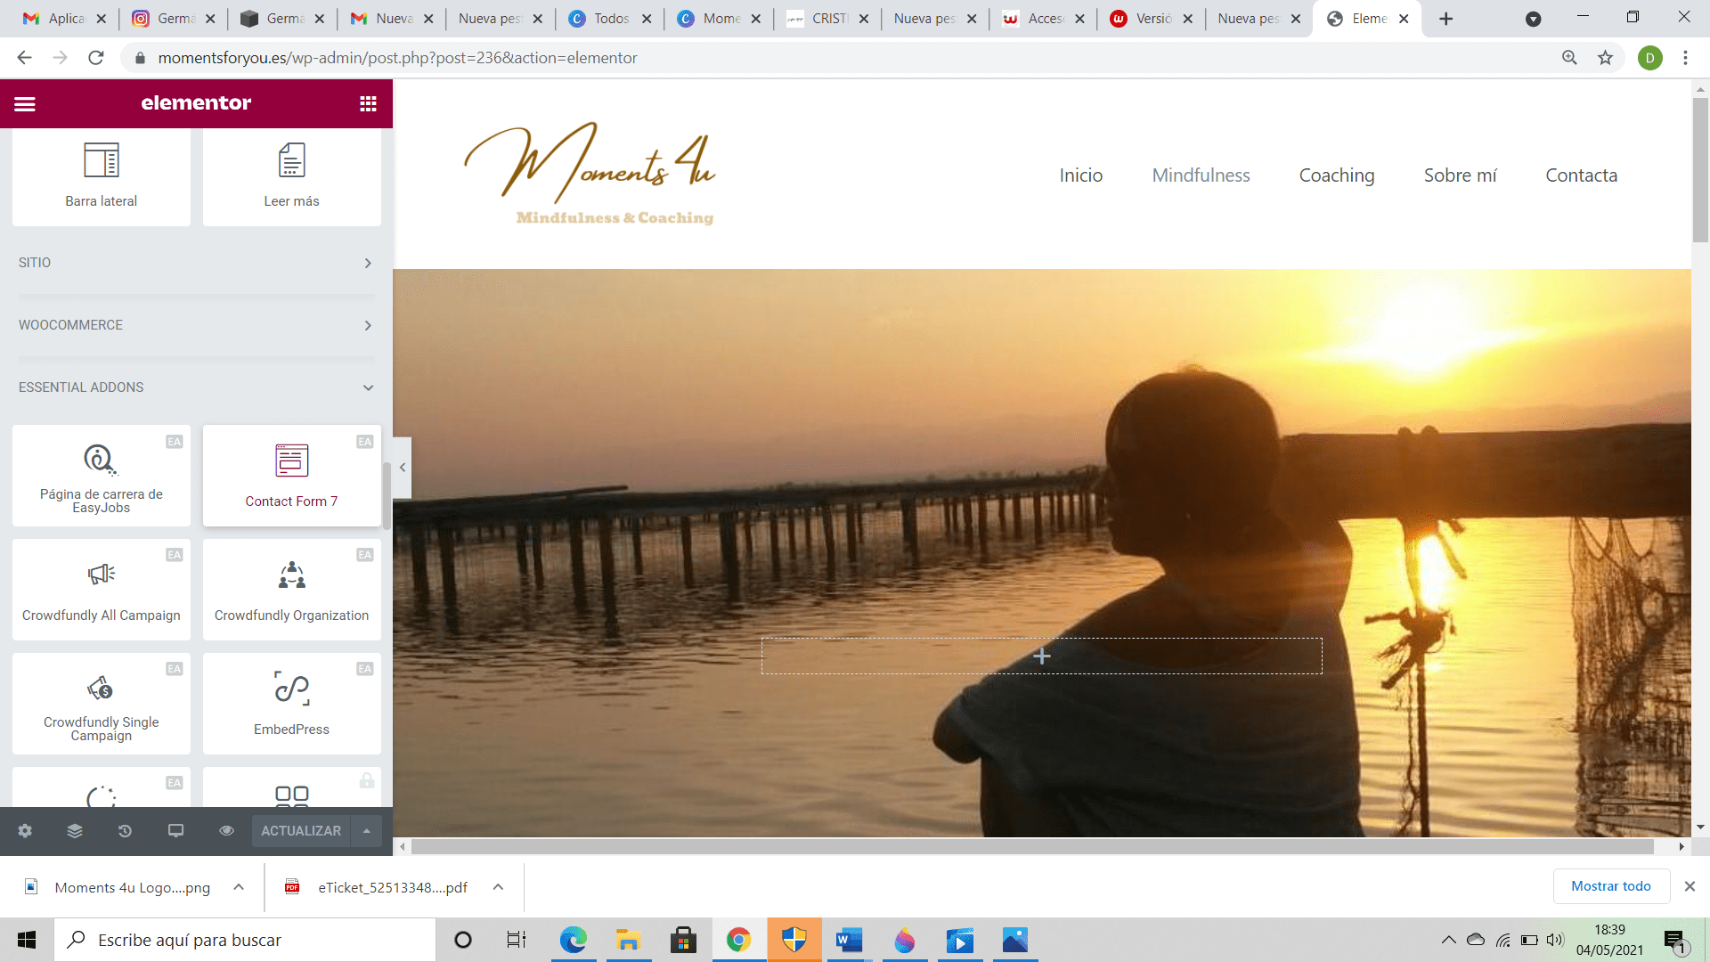Viewport: 1710px width, 962px height.
Task: Select the Barra lateral widget
Action: (102, 176)
